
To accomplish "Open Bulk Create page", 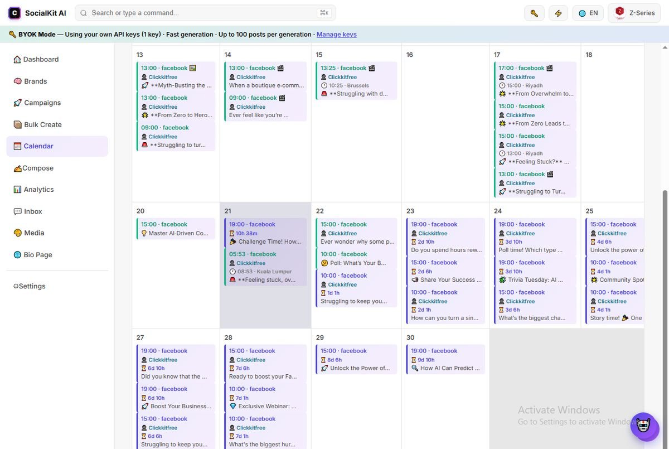I will (x=57, y=124).
